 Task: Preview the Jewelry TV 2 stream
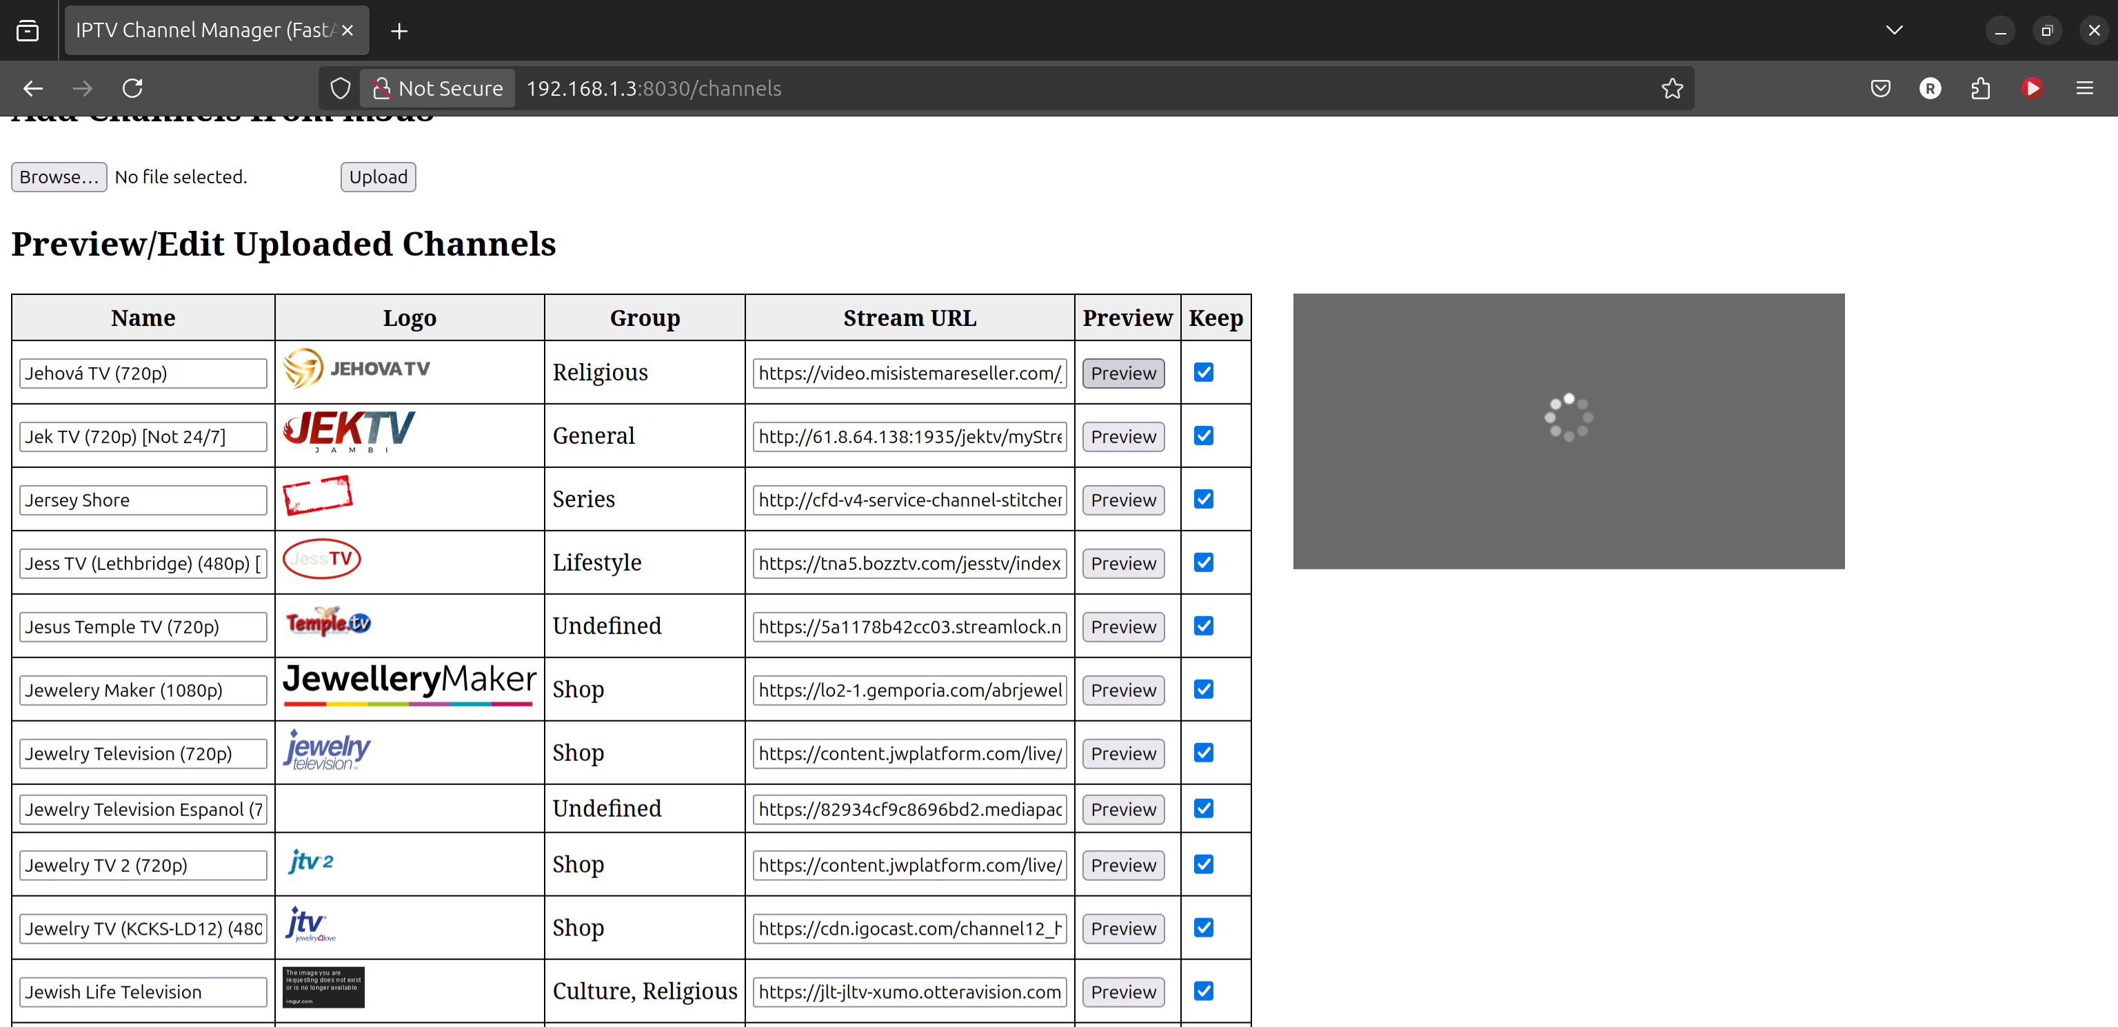[1123, 865]
